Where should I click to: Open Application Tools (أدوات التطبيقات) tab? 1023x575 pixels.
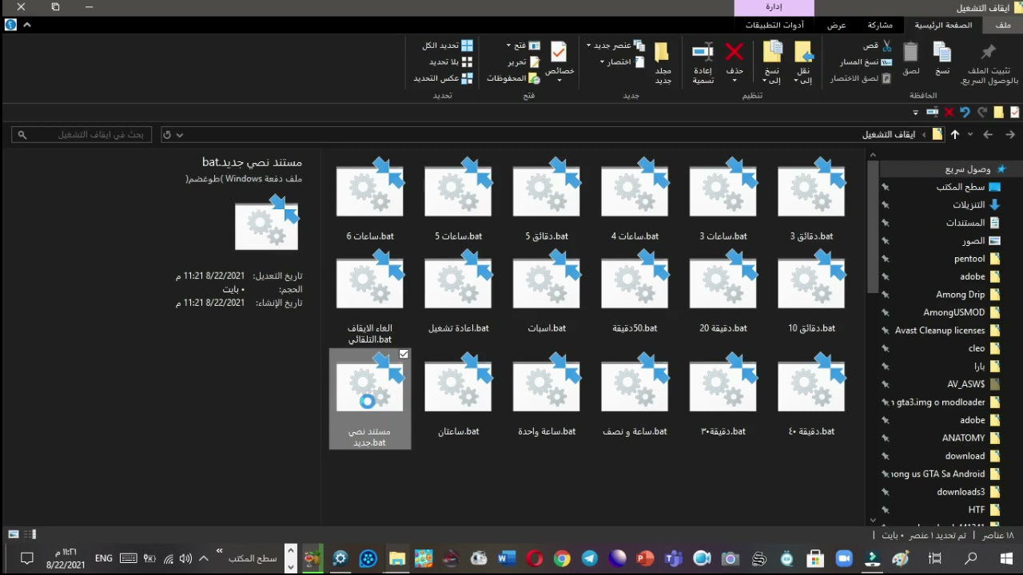coord(774,26)
